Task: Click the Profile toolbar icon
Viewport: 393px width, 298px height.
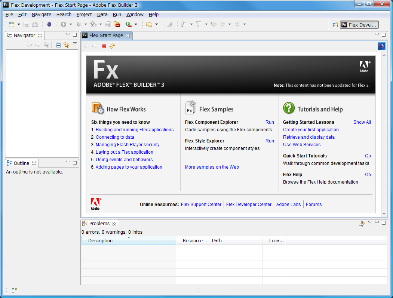Action: coord(93,24)
